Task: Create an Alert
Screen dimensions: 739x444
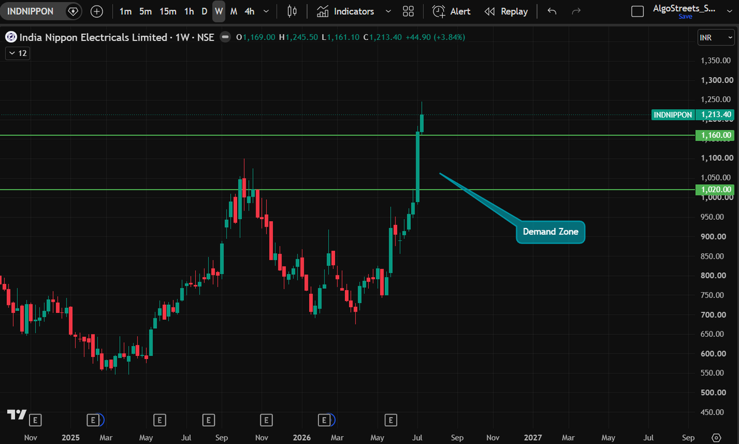Action: (x=451, y=11)
